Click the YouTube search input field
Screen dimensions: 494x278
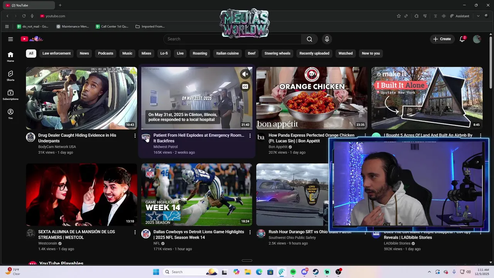pos(232,39)
